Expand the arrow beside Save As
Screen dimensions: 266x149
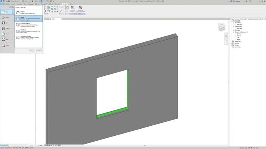point(13,29)
